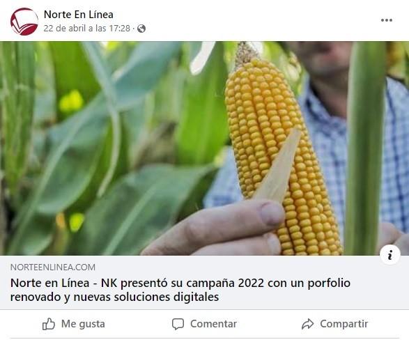Select the 'Compartir' label
409x342 pixels.
click(x=344, y=324)
